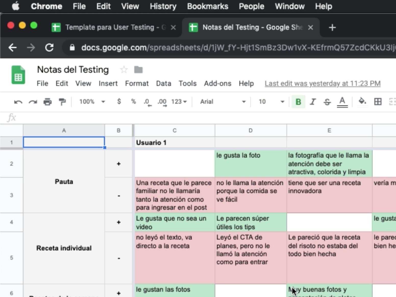396x297 pixels.
Task: Switch to Template para User Testing tab
Action: [x=112, y=27]
